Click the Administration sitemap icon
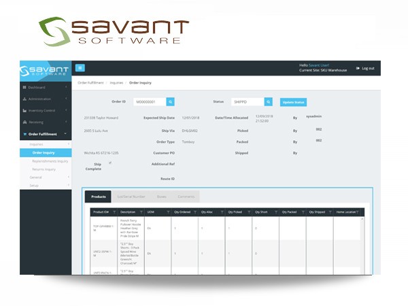 click(24, 99)
